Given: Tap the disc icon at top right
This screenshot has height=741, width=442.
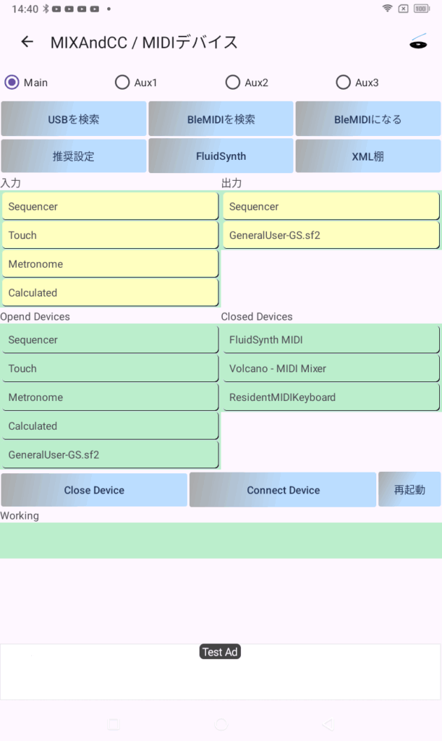Looking at the screenshot, I should click(418, 42).
